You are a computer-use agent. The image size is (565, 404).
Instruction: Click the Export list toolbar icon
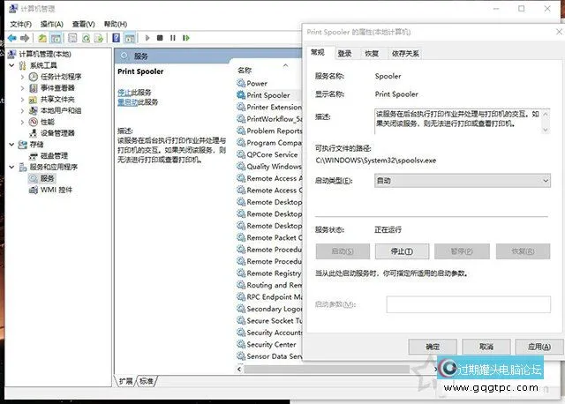pyautogui.click(x=99, y=38)
